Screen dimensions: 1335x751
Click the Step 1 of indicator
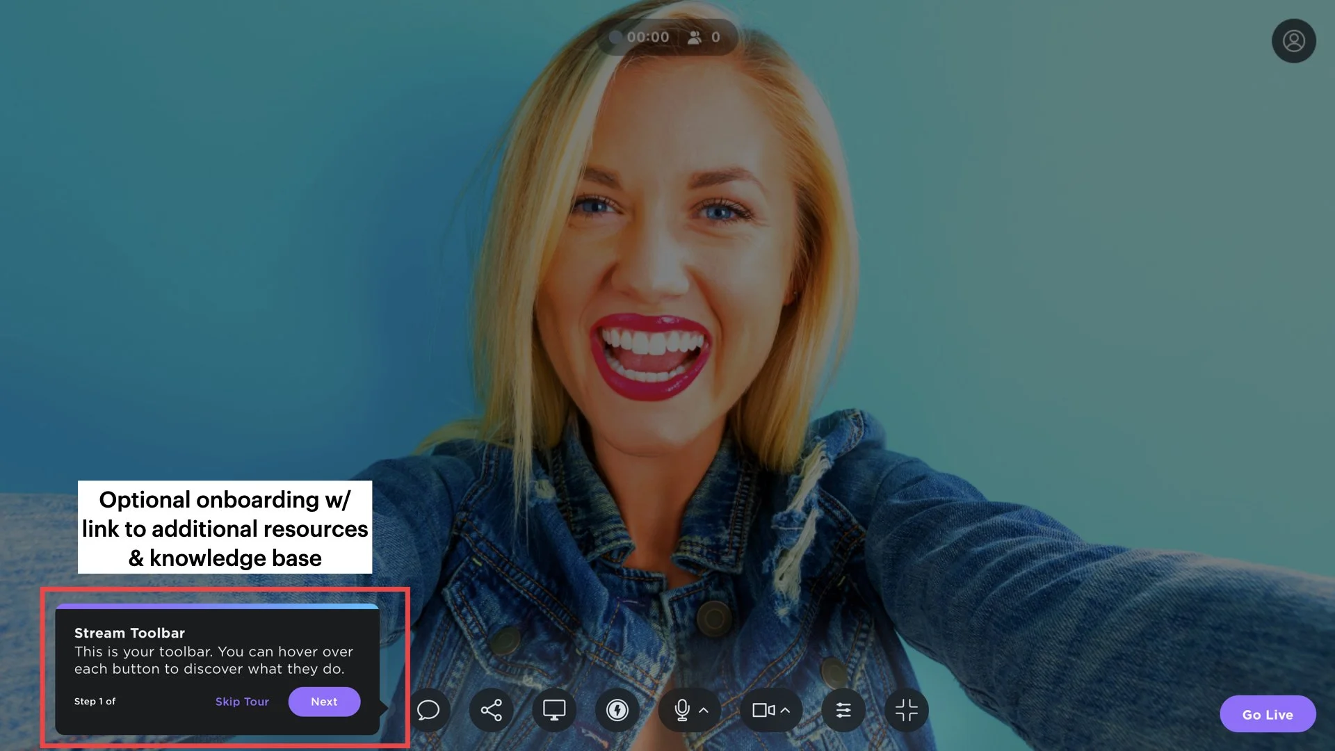(95, 702)
